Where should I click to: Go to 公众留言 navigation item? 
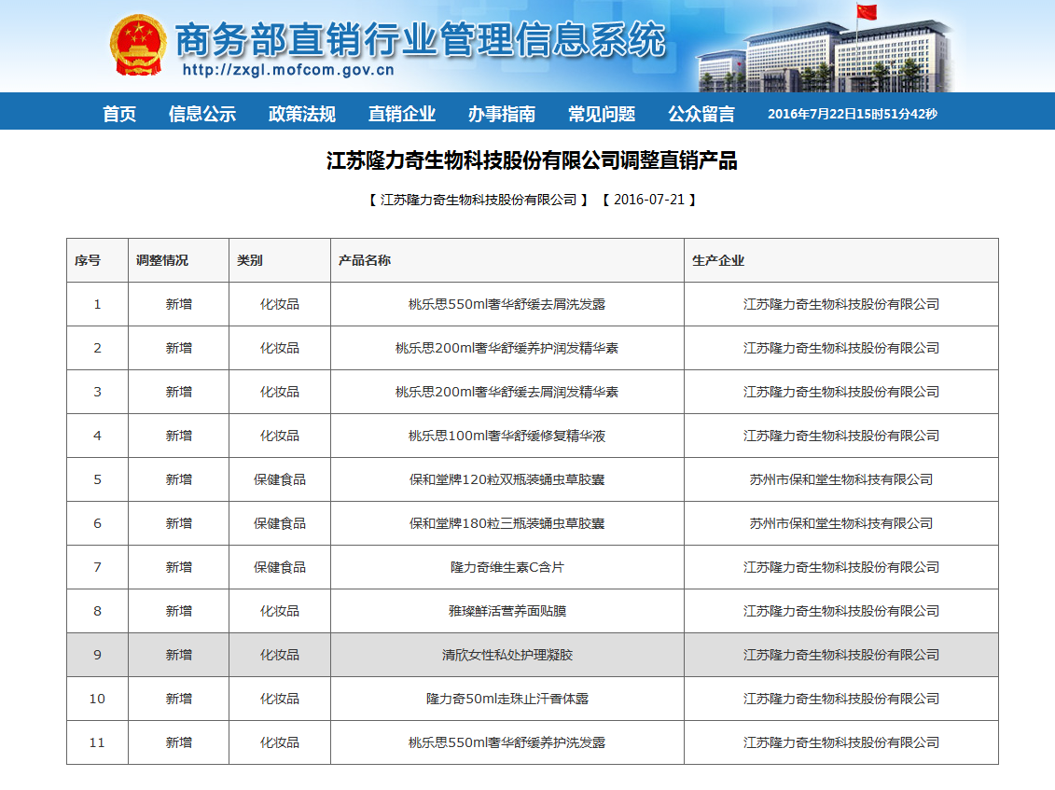(701, 114)
